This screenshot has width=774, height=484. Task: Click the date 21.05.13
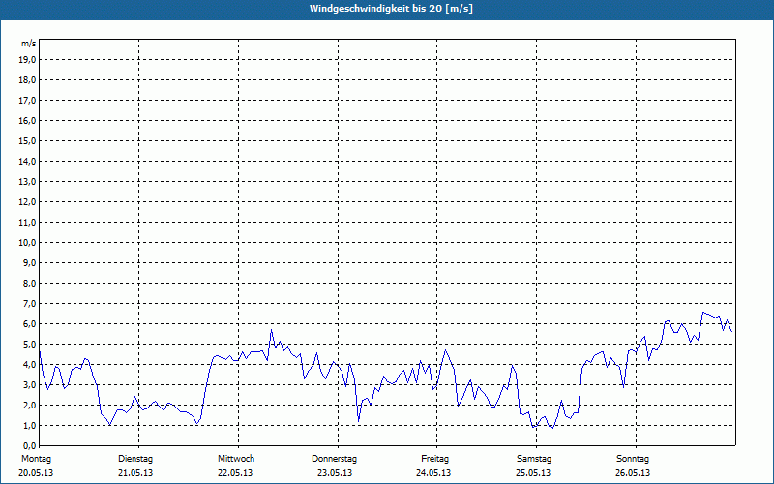click(135, 473)
